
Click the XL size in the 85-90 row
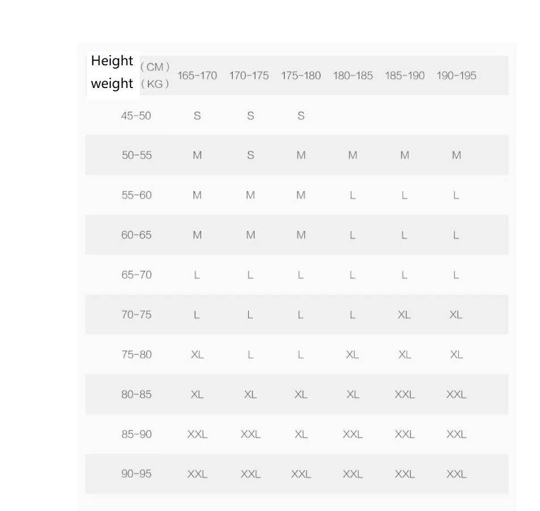301,434
